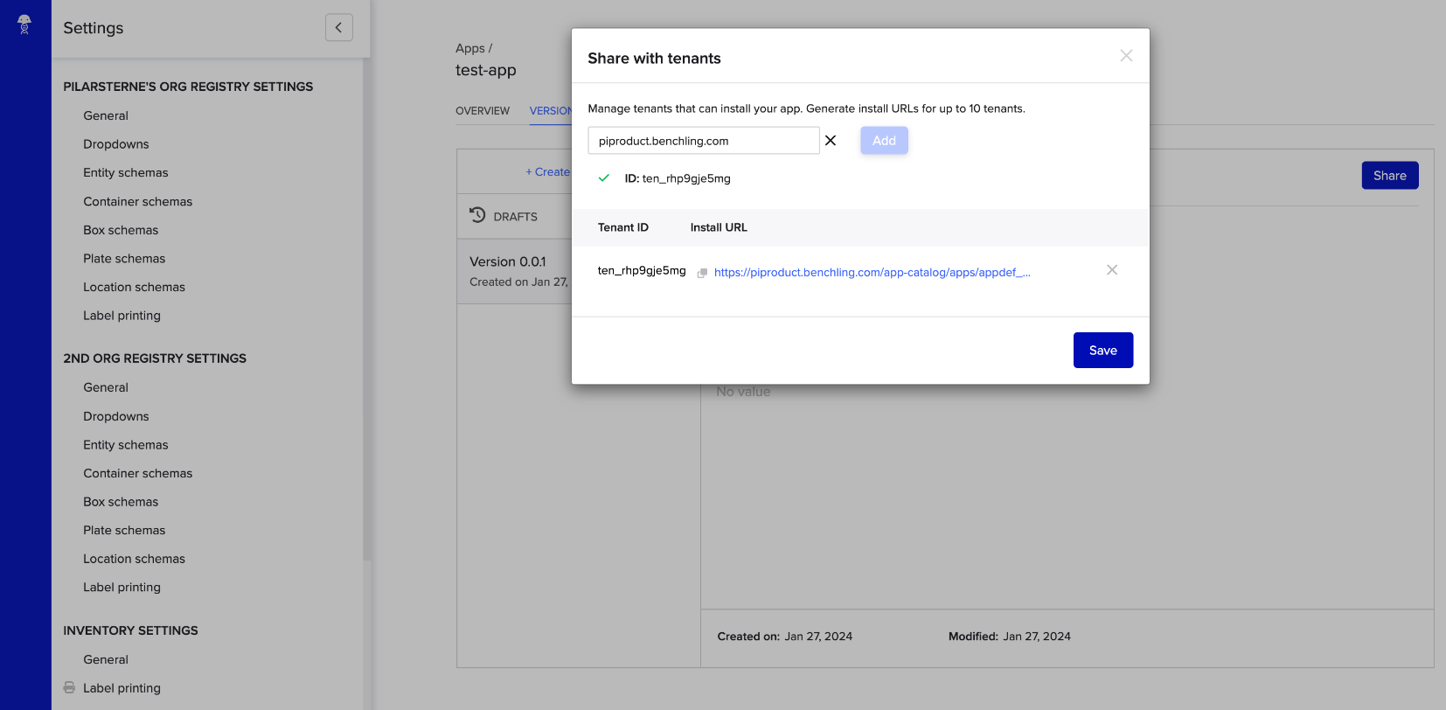Open General under 2nd org registry settings
Viewport: 1446px width, 710px height.
(x=106, y=387)
